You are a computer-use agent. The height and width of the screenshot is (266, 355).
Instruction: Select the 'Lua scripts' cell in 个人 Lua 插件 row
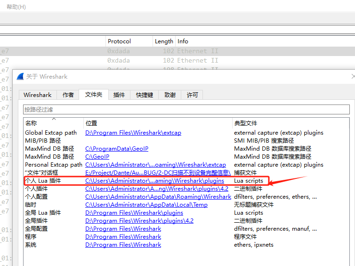(249, 181)
